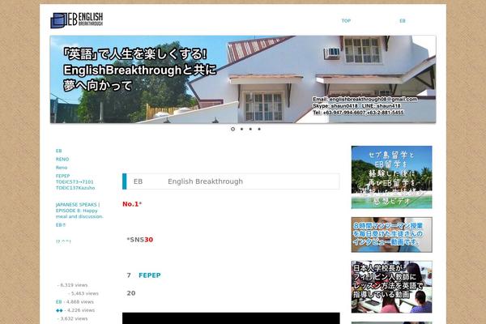Screen dimensions: 486x324
Task: Open the EB link in header navigation
Action: [403, 21]
